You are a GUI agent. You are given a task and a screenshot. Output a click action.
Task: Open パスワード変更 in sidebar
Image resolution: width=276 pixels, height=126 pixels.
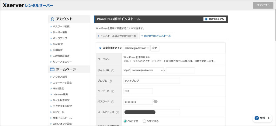pos(61,27)
